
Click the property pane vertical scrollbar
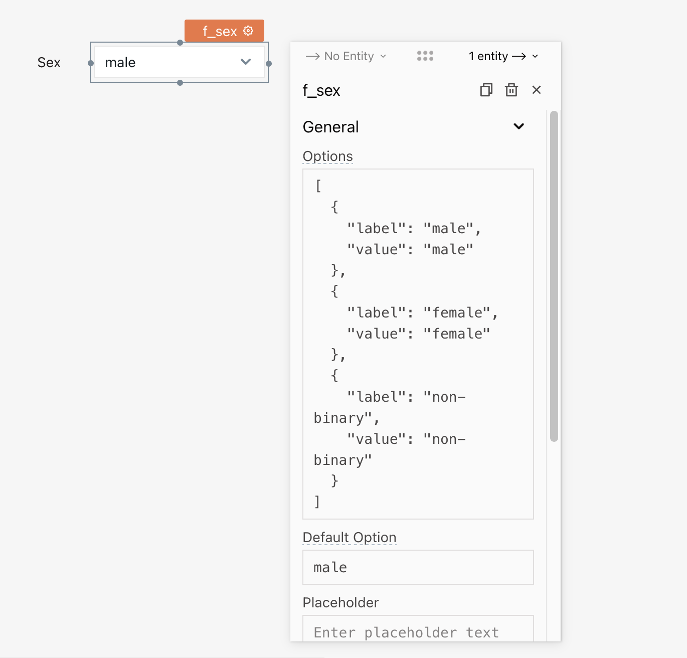coord(554,276)
